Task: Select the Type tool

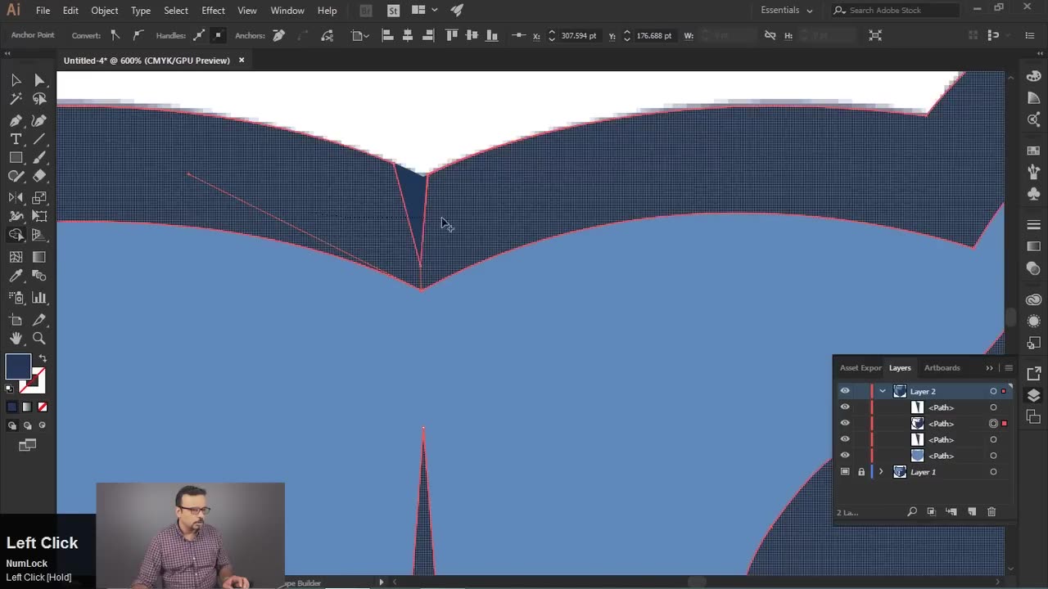Action: coord(16,139)
